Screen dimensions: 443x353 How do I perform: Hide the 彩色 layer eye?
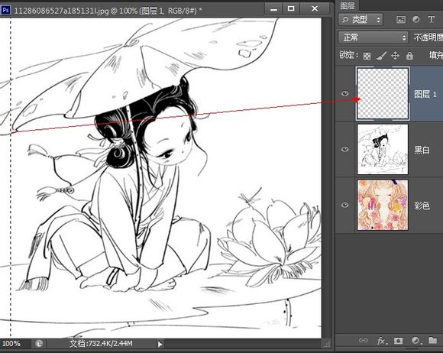[x=345, y=205]
